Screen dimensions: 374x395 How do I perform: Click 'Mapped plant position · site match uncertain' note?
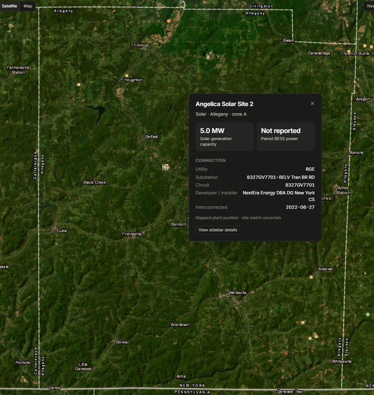238,218
